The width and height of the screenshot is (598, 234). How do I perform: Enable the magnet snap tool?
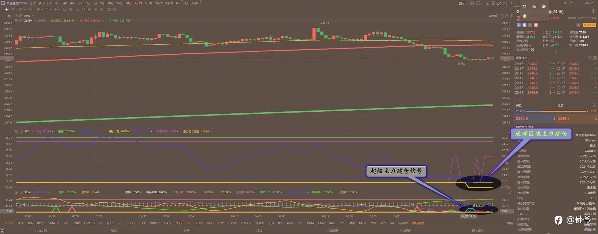[83, 10]
